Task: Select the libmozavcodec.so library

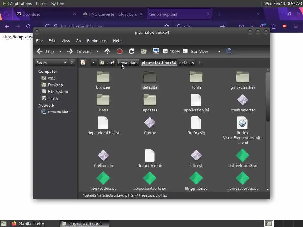Action: pos(243,181)
